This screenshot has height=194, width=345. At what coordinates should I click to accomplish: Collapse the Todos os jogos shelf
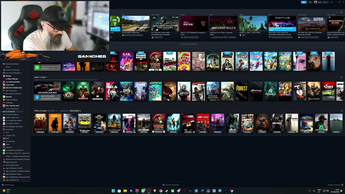click(x=342, y=111)
